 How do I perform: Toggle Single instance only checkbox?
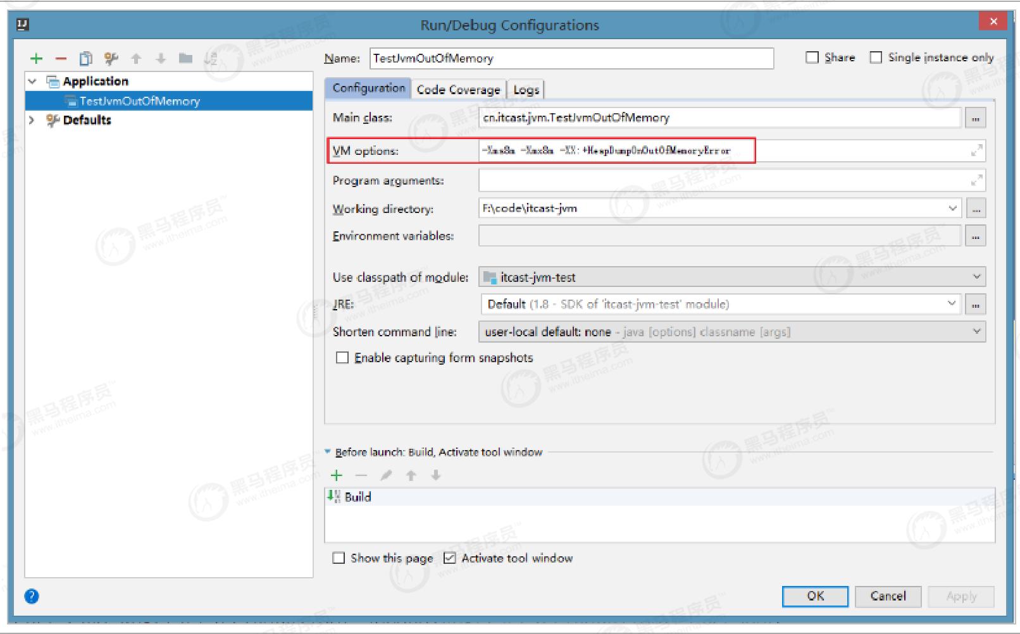click(876, 58)
